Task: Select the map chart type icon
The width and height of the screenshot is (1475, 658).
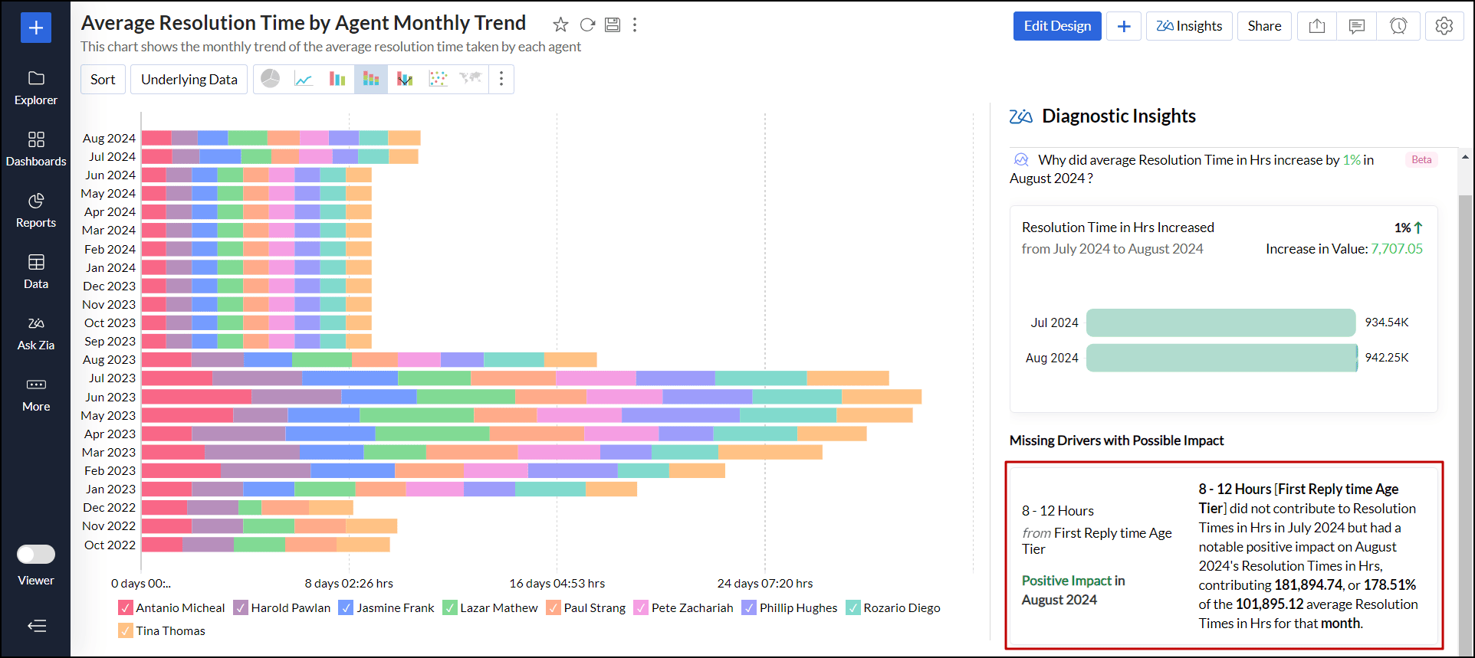Action: click(470, 79)
